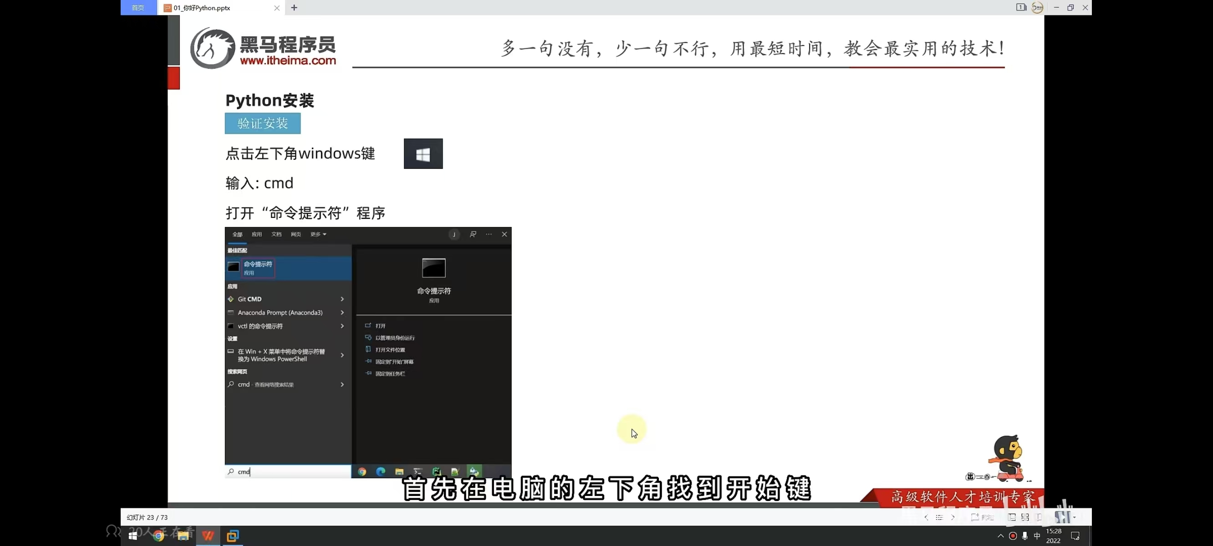Open a new tab with plus button
1213x546 pixels.
point(294,8)
